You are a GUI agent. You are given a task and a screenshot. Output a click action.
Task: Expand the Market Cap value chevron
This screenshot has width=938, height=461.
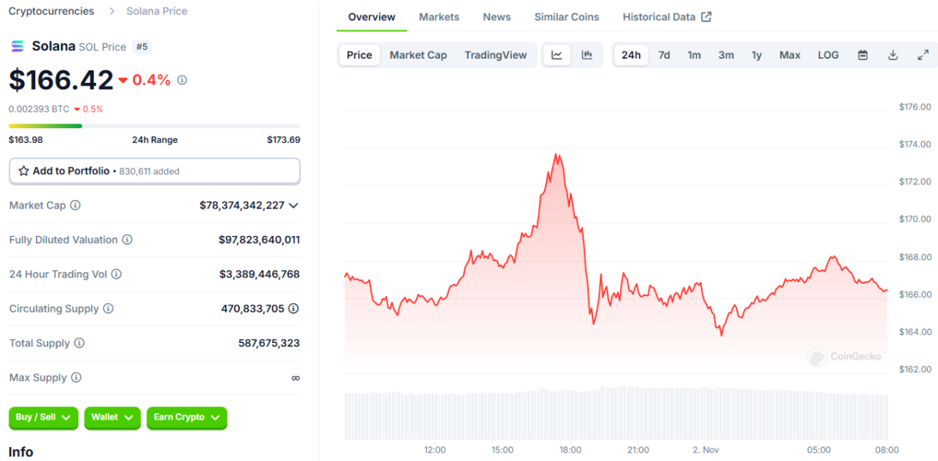coord(293,205)
